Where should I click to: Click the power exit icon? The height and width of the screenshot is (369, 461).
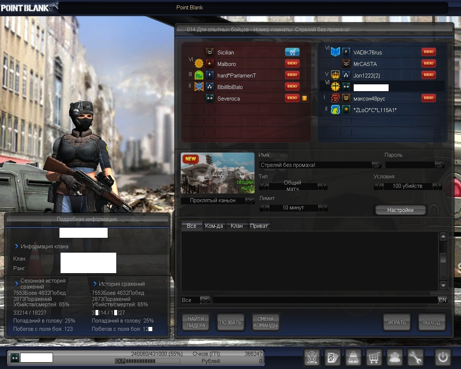443,357
